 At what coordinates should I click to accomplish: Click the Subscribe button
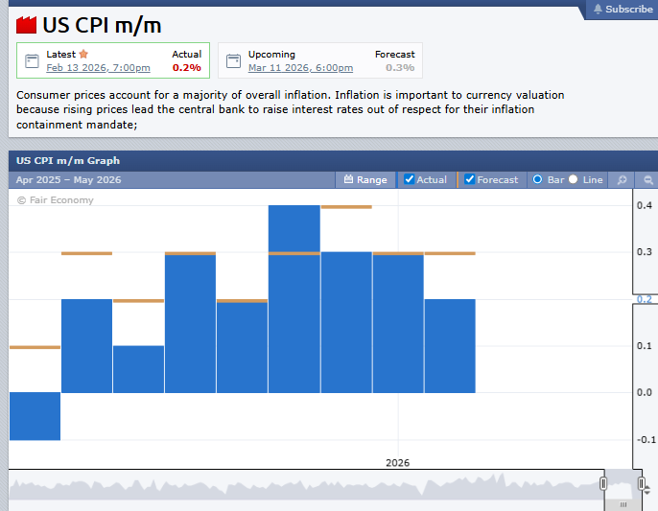pos(623,9)
